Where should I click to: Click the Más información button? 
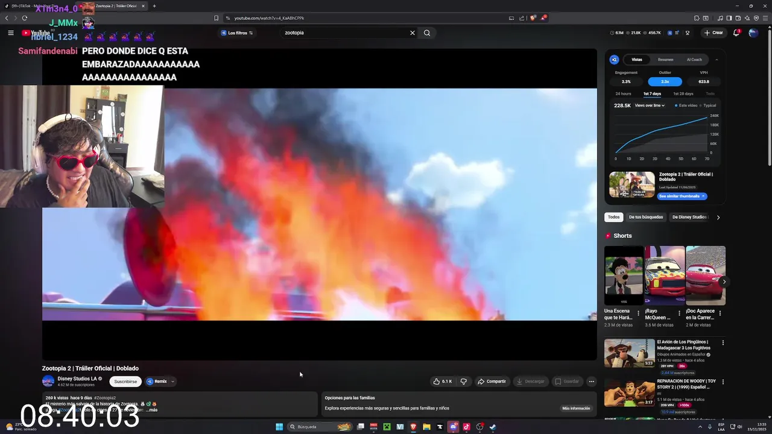pyautogui.click(x=576, y=408)
